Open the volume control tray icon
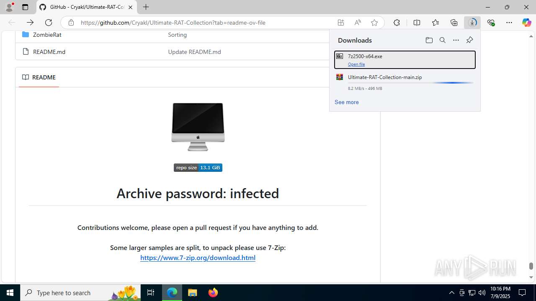 (x=482, y=293)
